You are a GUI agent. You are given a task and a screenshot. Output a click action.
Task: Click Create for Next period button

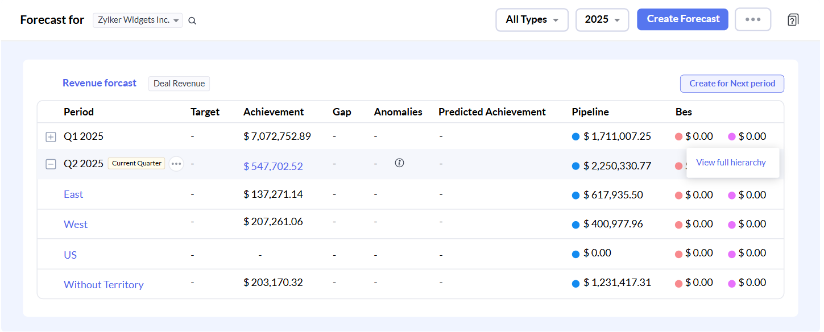(732, 84)
